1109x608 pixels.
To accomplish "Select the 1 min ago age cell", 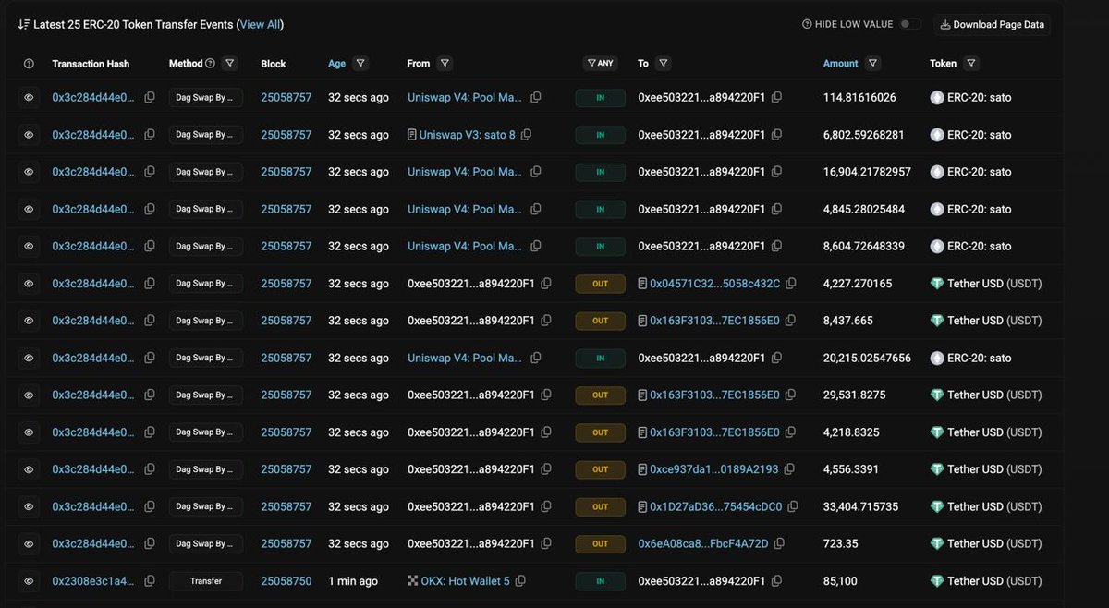I will point(353,581).
